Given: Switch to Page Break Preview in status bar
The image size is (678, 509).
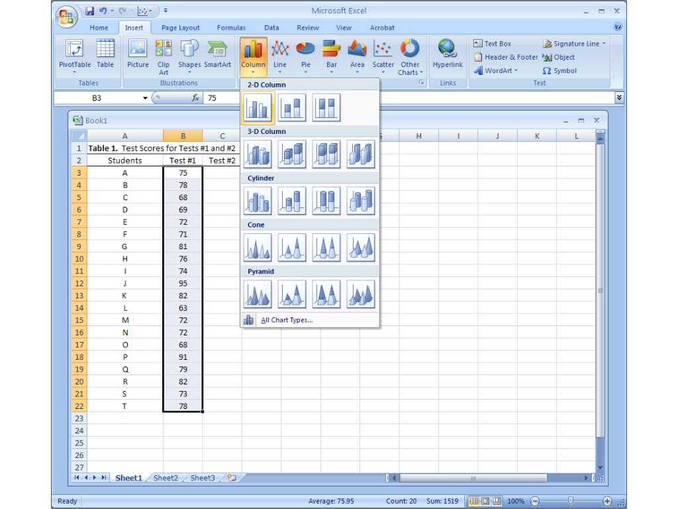Looking at the screenshot, I should click(497, 501).
